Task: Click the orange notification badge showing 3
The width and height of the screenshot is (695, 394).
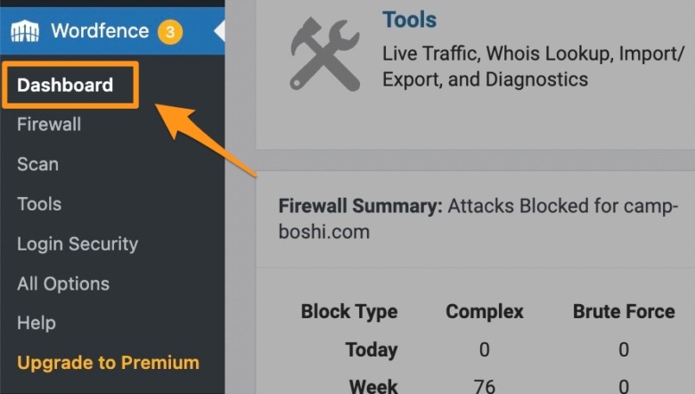Action: (170, 32)
